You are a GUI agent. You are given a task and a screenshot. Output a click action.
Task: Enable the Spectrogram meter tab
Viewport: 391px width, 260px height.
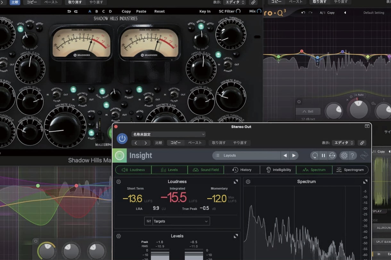pyautogui.click(x=350, y=170)
